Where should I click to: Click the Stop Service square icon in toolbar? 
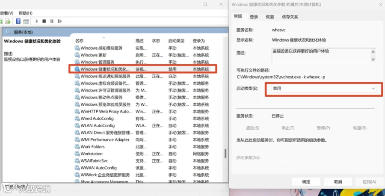pos(44,21)
